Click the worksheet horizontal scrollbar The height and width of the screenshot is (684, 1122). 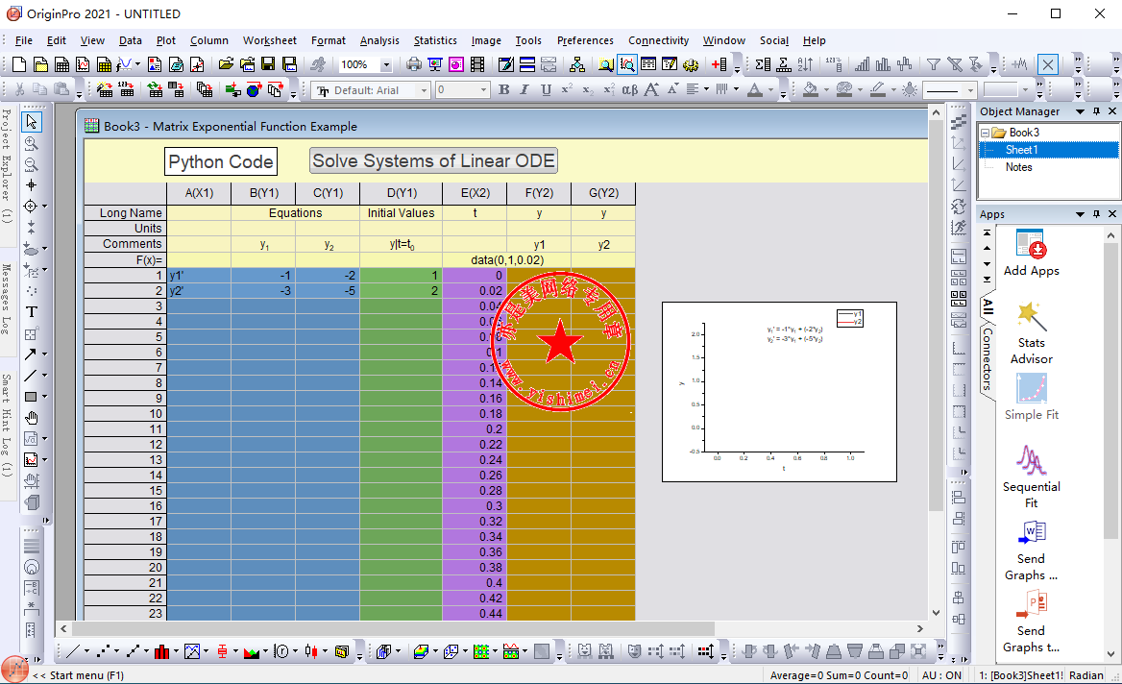(x=392, y=629)
